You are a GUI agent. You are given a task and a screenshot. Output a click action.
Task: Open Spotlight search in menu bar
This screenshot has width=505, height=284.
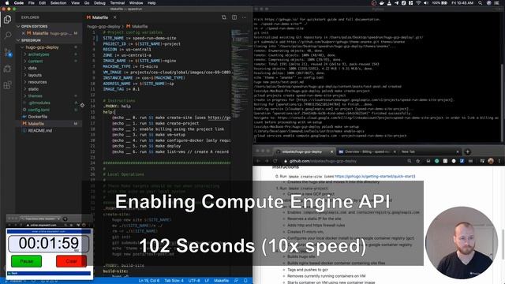481,3
